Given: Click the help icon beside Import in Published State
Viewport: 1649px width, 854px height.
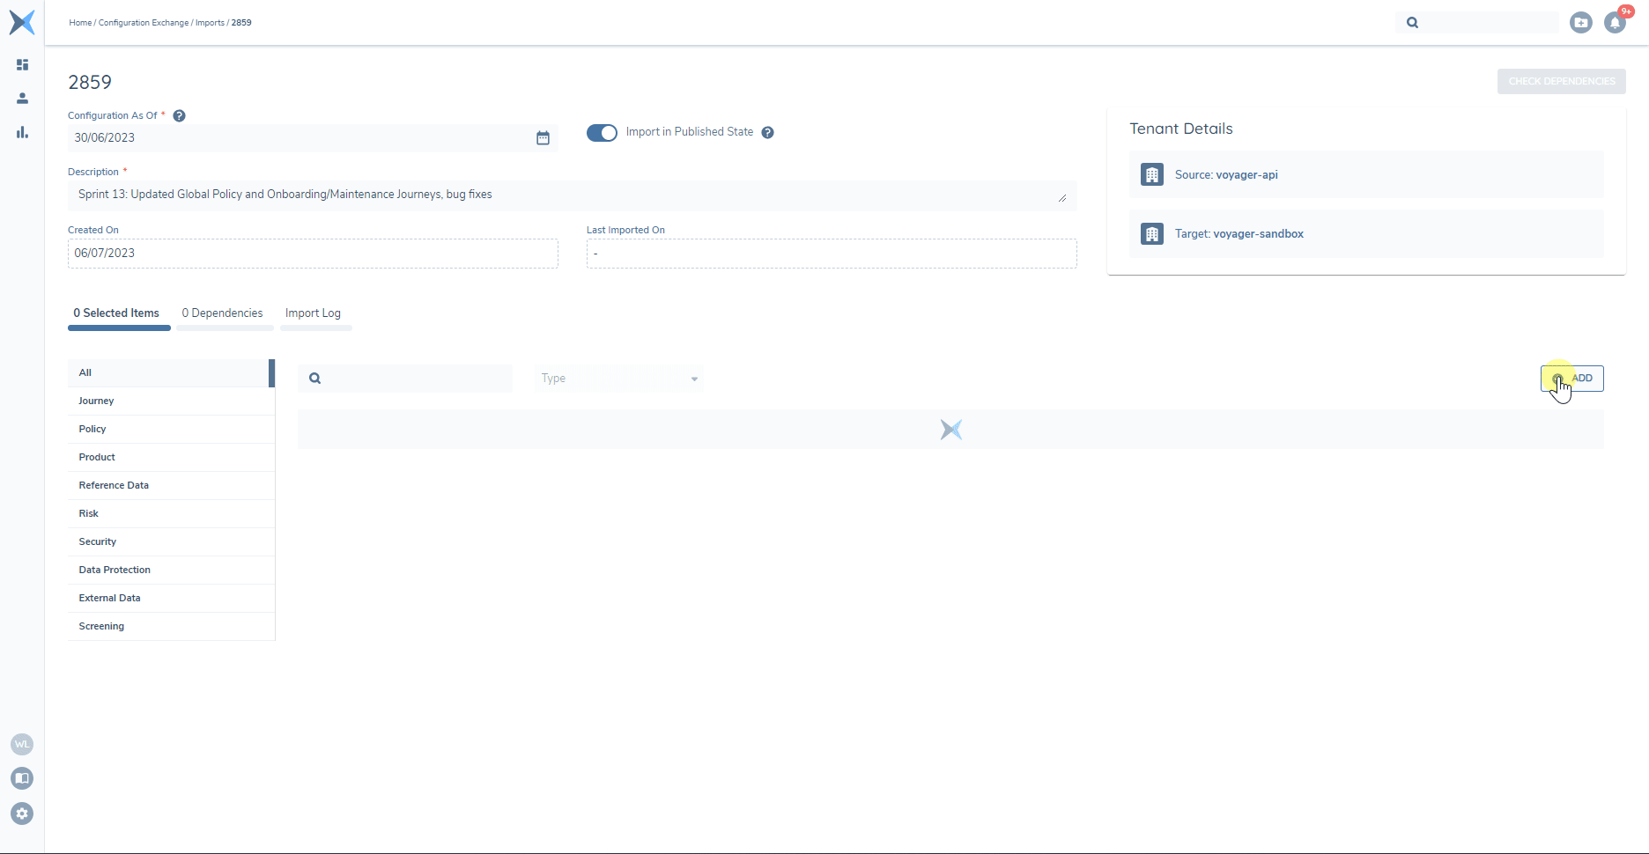Looking at the screenshot, I should tap(767, 132).
